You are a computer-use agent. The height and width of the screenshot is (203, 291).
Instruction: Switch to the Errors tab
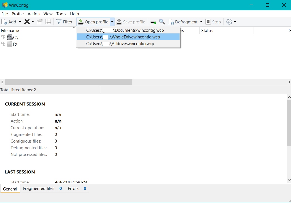(x=77, y=189)
